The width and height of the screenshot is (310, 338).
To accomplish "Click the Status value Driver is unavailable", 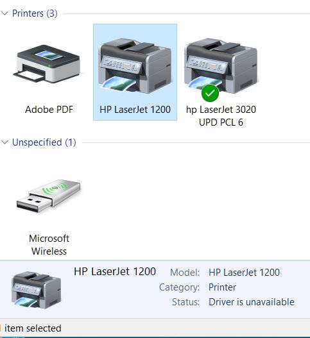I will 252,302.
